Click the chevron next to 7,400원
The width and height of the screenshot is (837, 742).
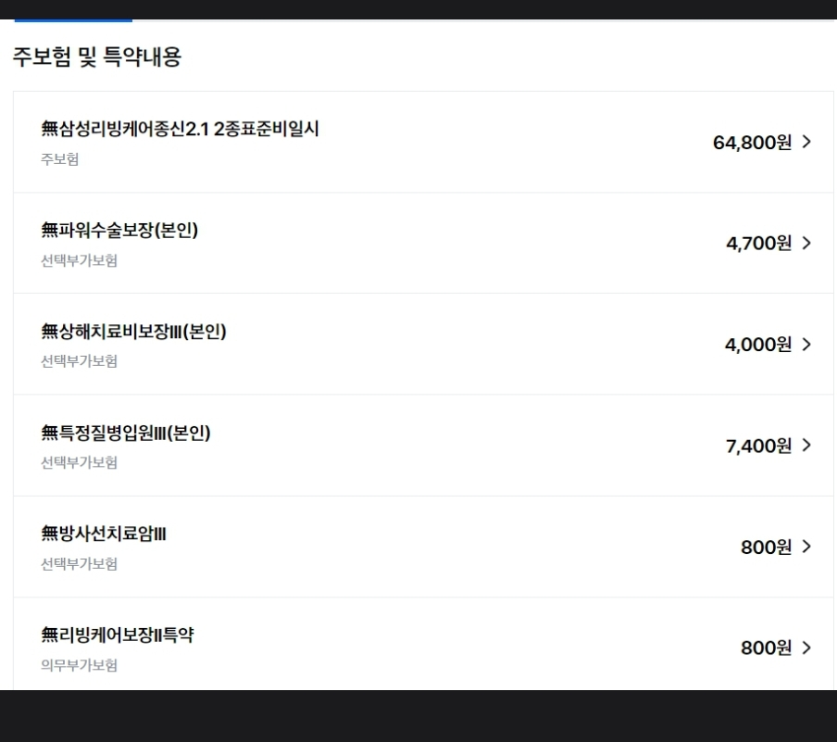click(806, 445)
